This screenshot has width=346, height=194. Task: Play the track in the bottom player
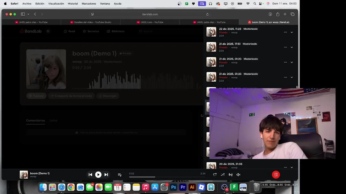click(x=98, y=175)
